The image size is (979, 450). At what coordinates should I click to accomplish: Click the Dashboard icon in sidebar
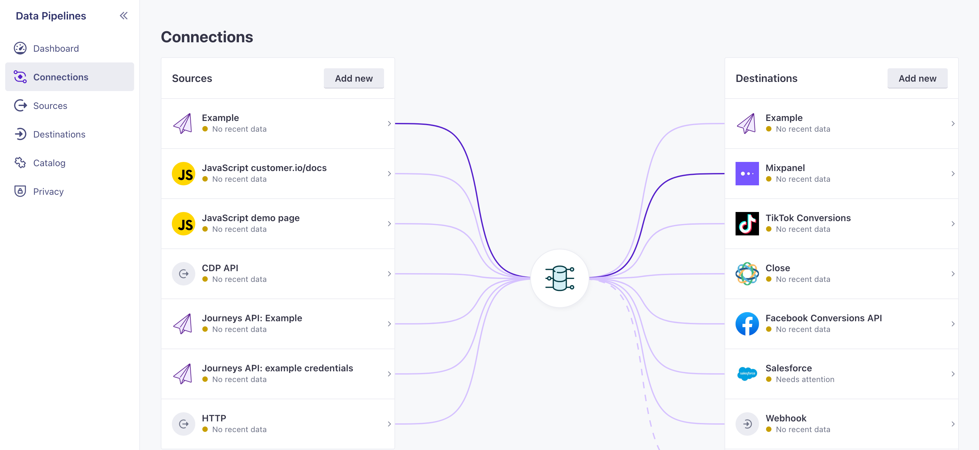click(x=21, y=48)
